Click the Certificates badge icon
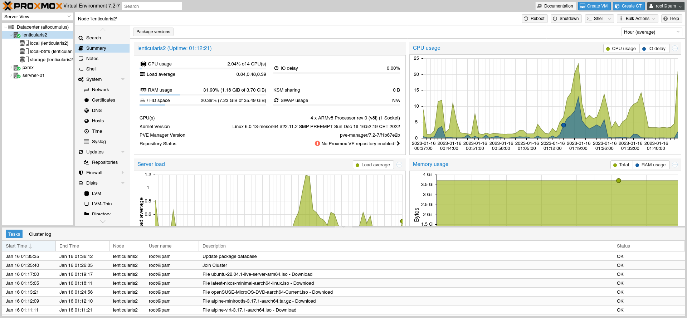The height and width of the screenshot is (318, 687). click(87, 100)
